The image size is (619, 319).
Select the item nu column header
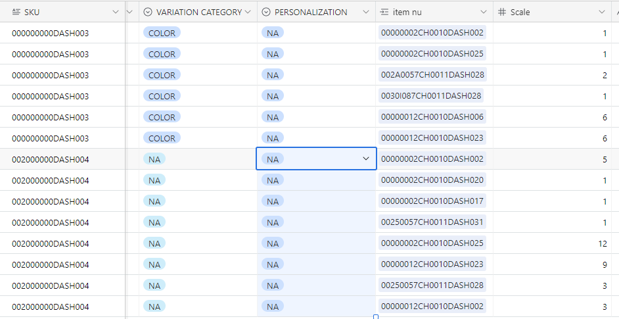(434, 12)
